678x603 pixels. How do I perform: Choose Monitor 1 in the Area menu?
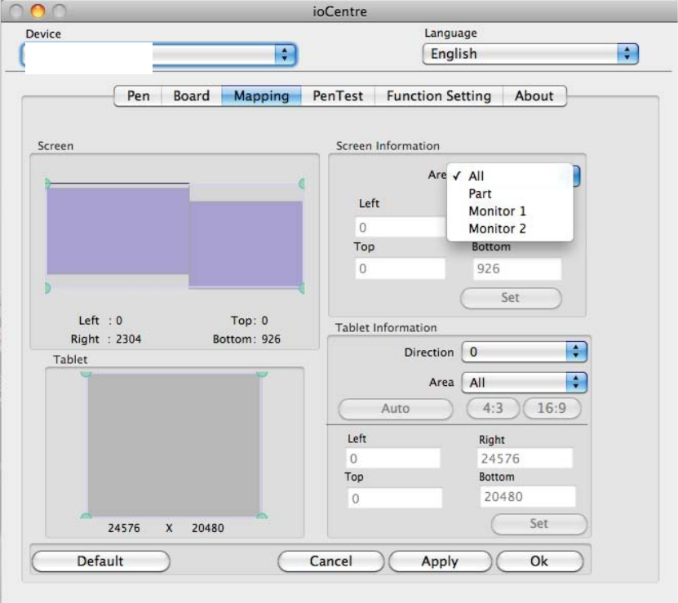pyautogui.click(x=510, y=211)
